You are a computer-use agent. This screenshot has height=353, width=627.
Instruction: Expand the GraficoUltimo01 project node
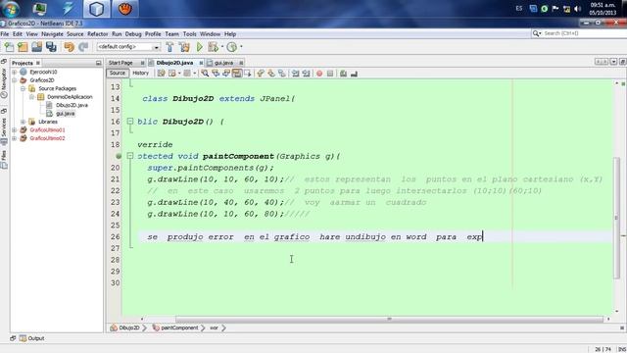(15, 130)
